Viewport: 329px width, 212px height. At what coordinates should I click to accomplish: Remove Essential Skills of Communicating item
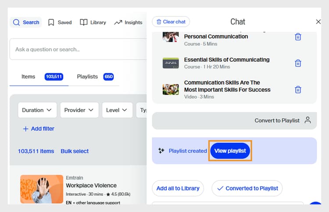click(298, 63)
